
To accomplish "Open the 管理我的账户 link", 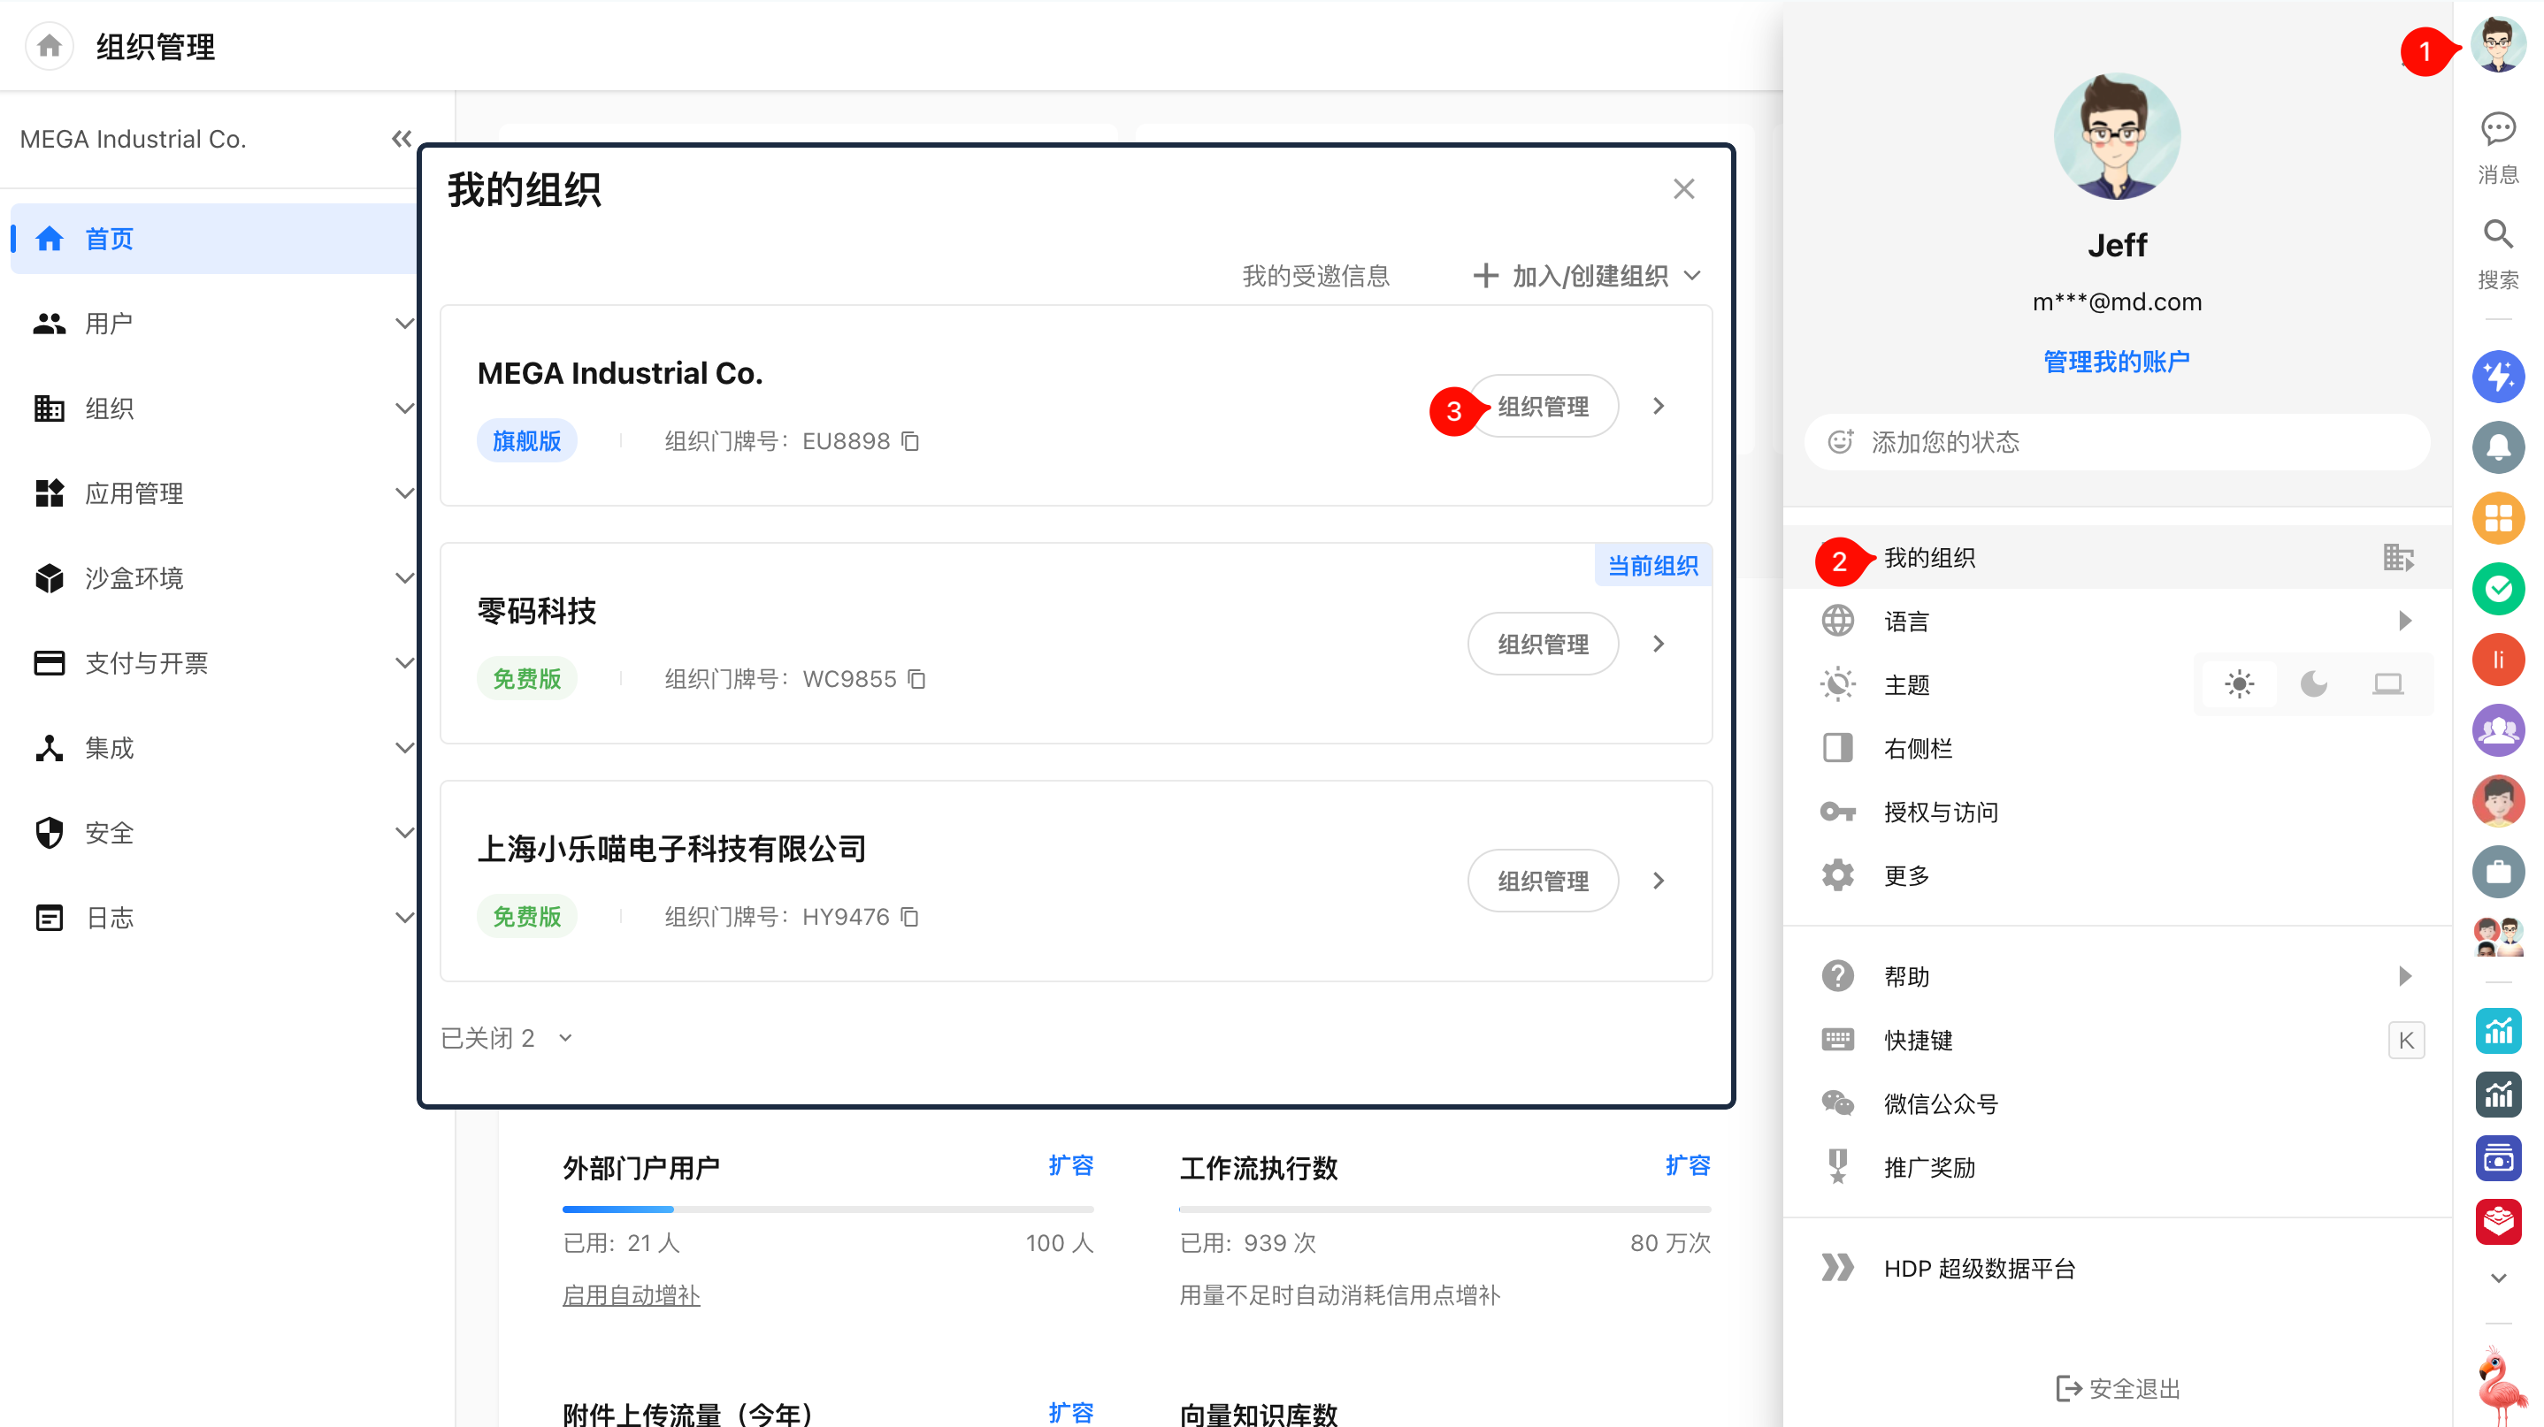I will pos(2117,362).
